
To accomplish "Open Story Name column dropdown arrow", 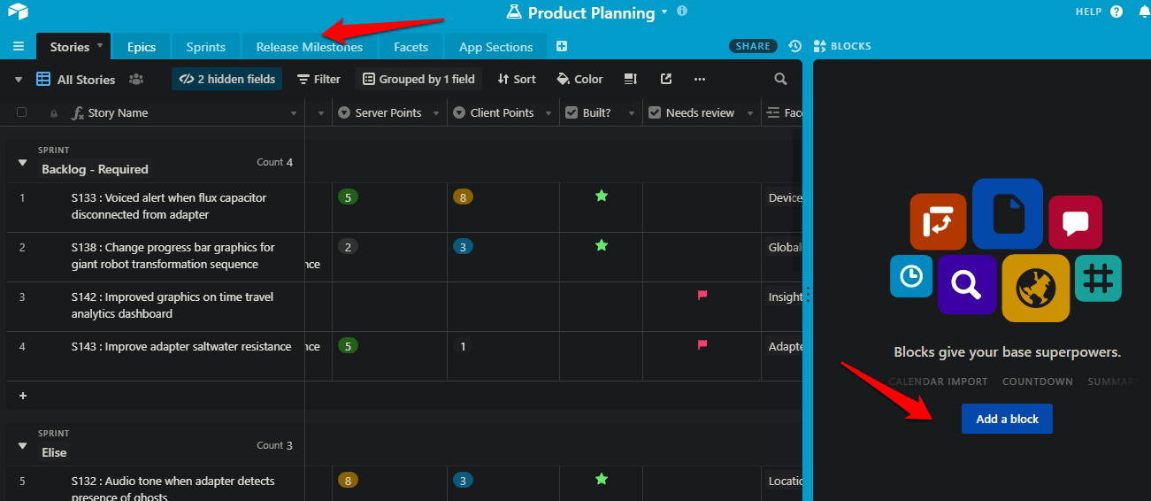I will 295,113.
